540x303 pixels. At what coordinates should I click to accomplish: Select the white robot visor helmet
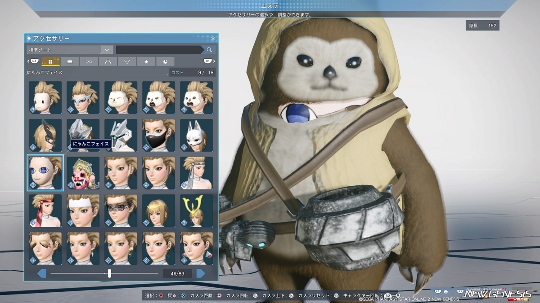[121, 135]
